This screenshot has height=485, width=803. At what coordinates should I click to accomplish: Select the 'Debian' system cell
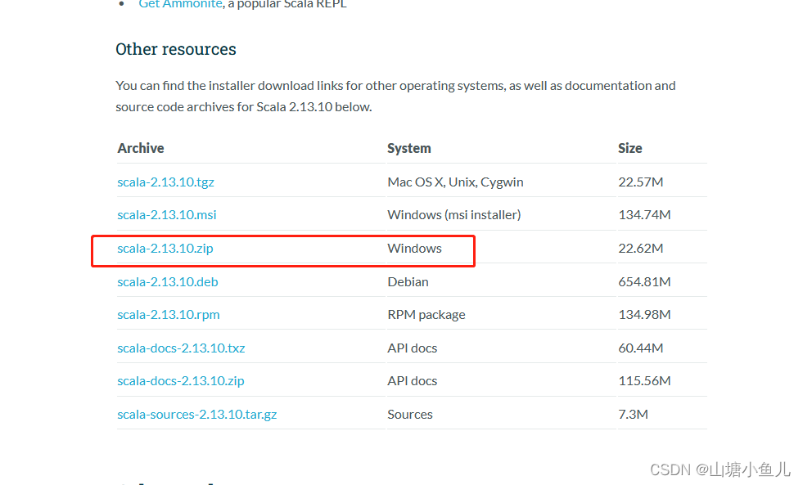pos(408,282)
